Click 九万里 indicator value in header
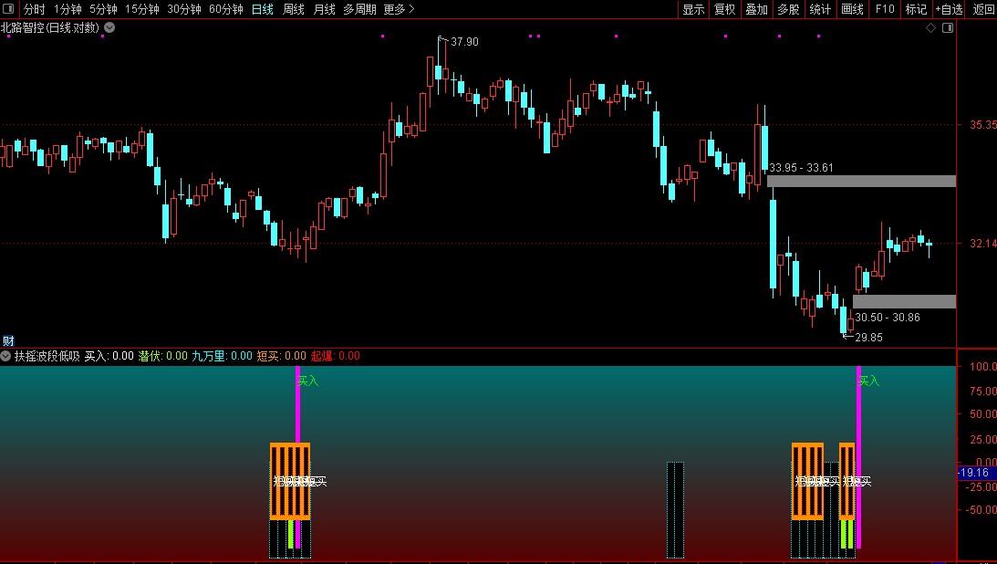The width and height of the screenshot is (997, 564). pos(223,356)
